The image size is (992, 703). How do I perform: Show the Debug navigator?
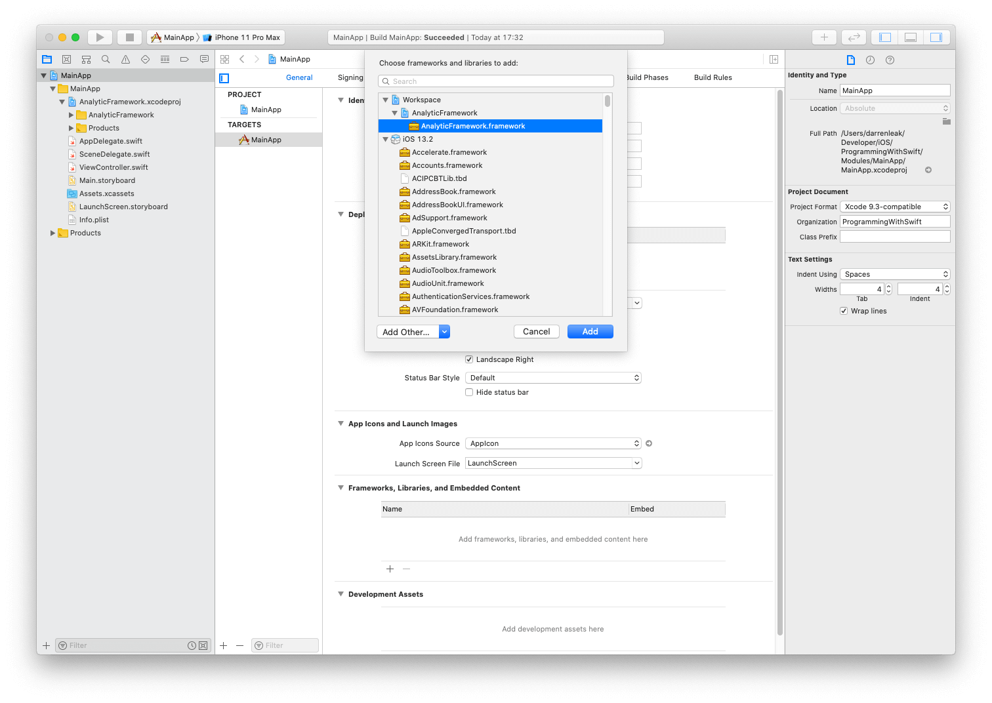point(165,59)
